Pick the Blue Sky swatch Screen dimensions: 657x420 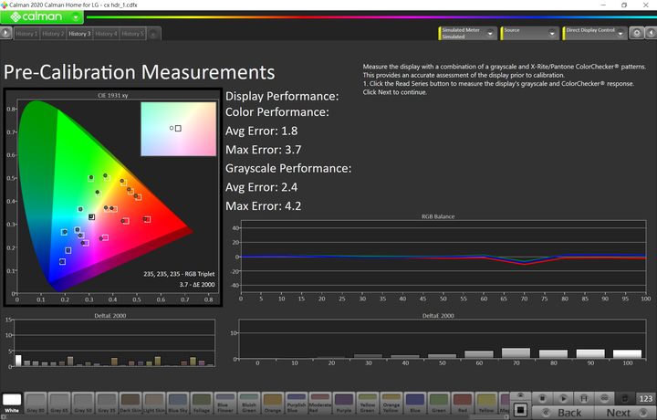(178, 403)
